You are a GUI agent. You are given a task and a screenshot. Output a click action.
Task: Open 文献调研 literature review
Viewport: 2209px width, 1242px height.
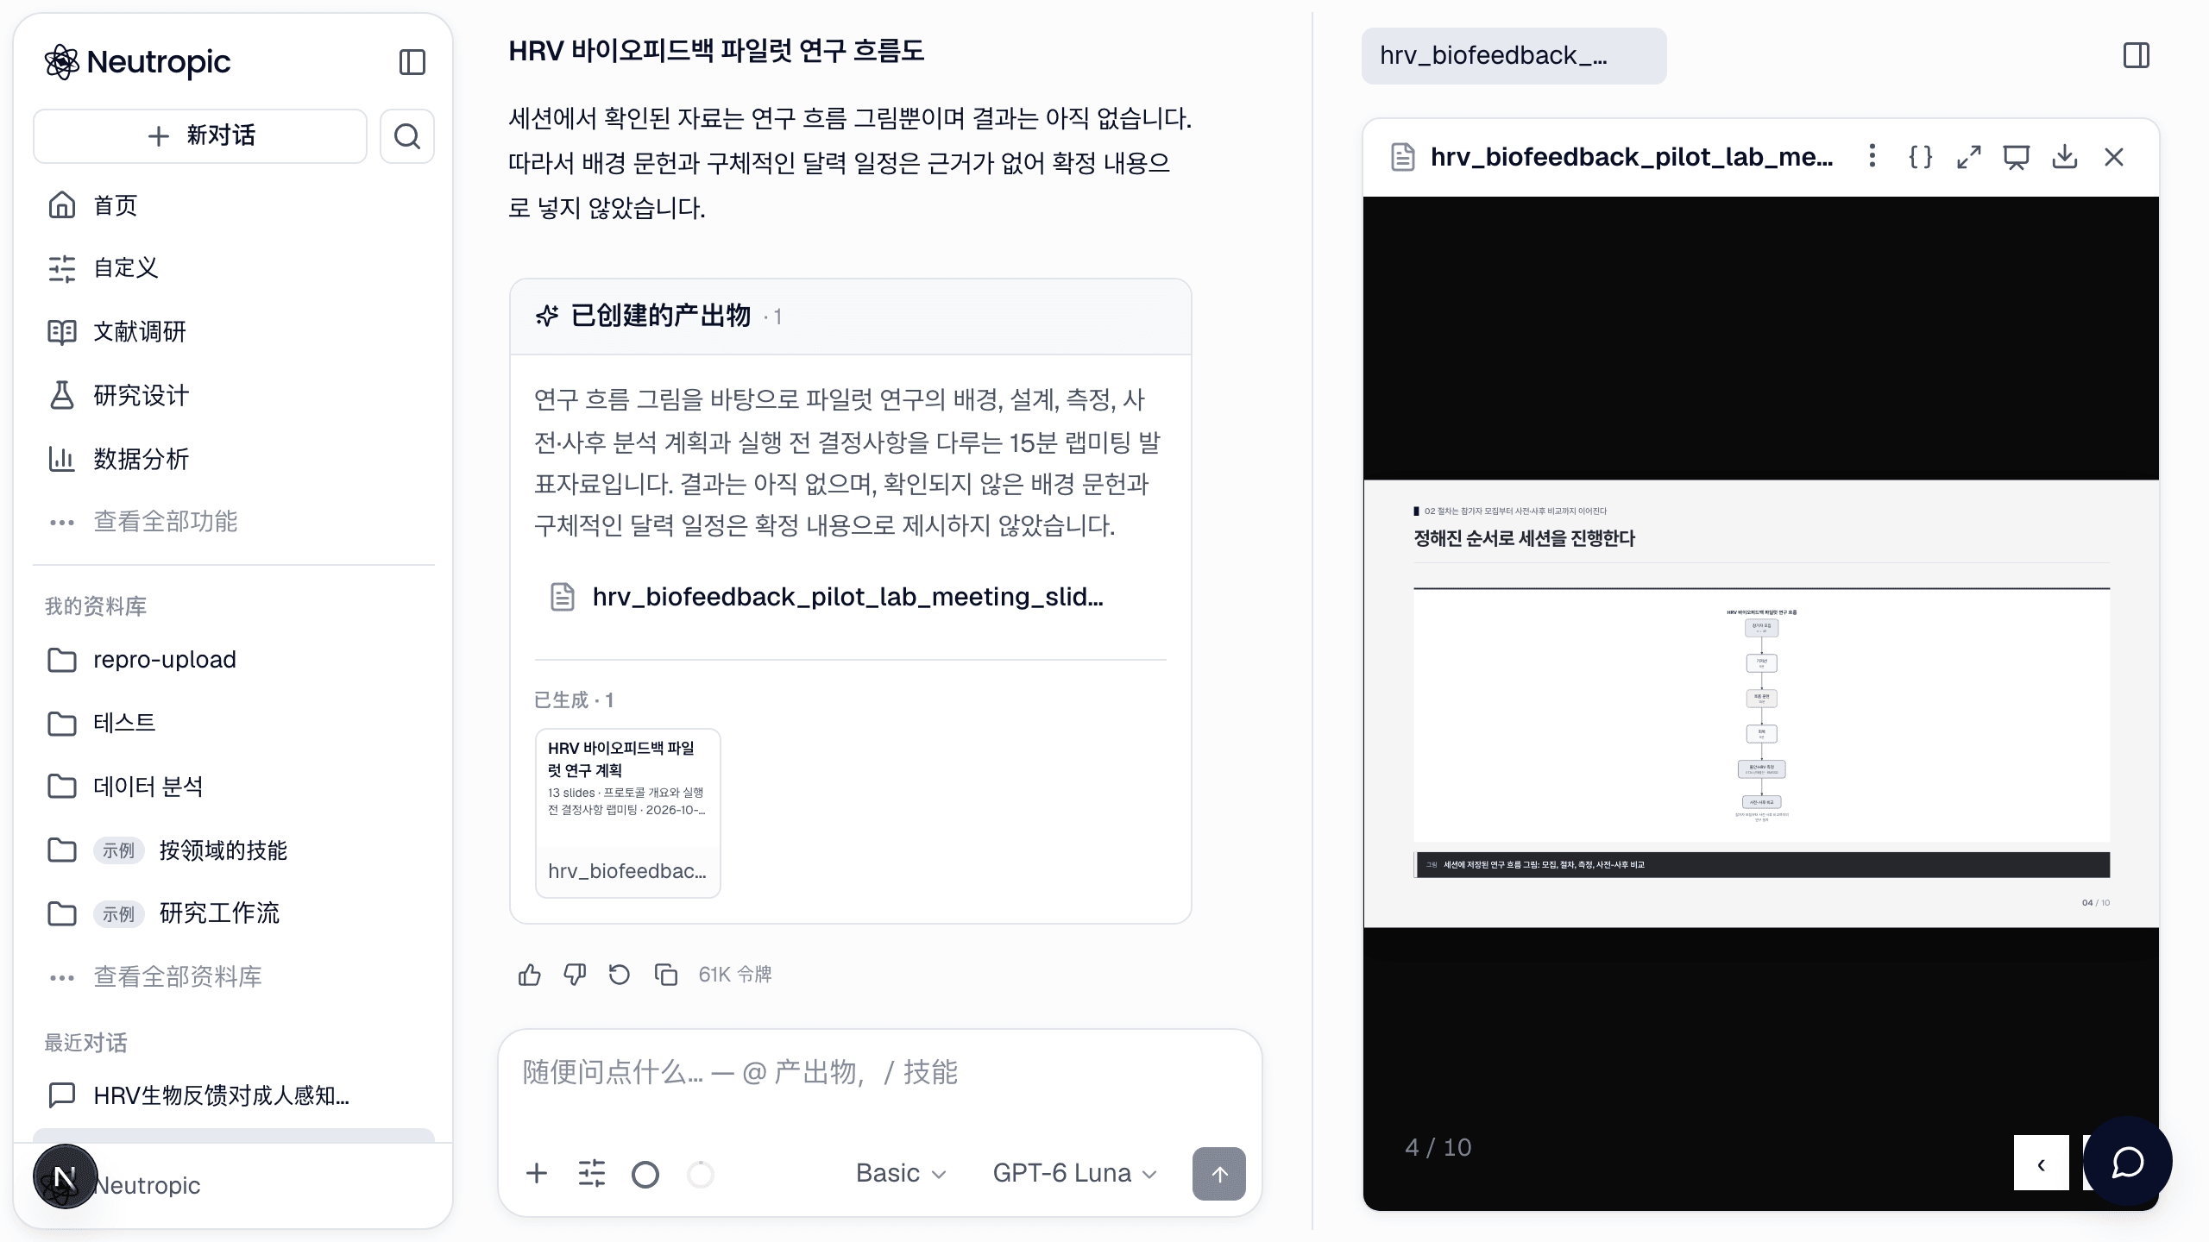tap(233, 332)
